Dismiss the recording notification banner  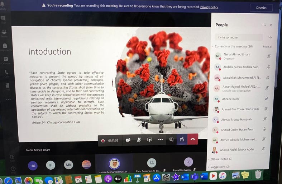(x=261, y=8)
